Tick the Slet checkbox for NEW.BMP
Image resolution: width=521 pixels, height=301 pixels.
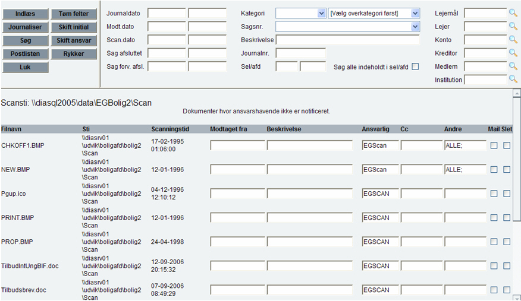(507, 170)
